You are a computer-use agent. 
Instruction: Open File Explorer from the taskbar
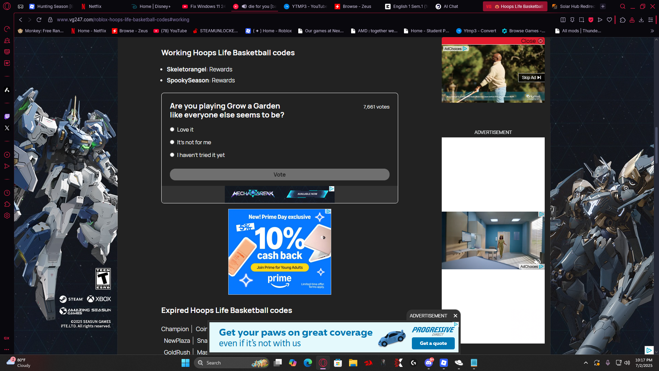point(353,363)
